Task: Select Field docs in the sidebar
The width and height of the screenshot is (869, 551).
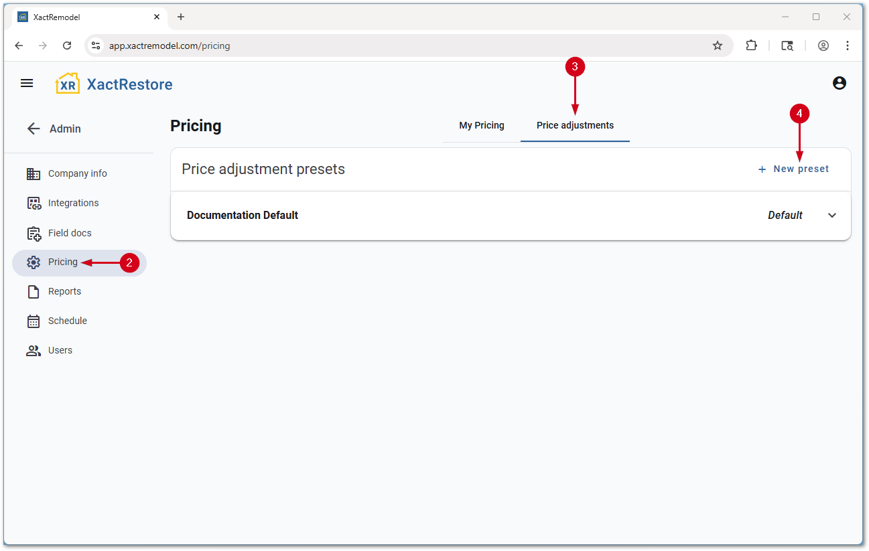Action: tap(70, 233)
